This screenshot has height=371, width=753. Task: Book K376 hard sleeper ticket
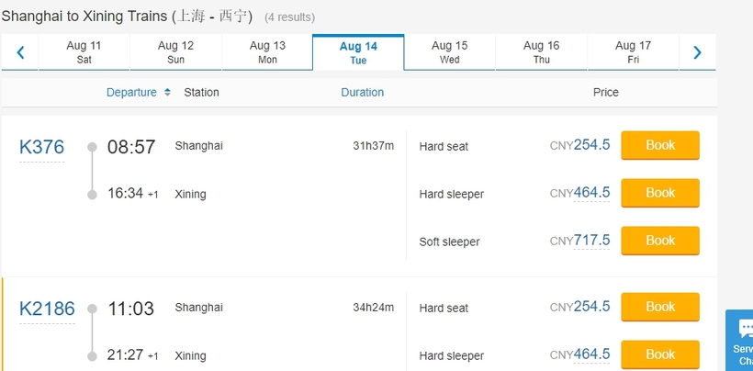tap(660, 193)
